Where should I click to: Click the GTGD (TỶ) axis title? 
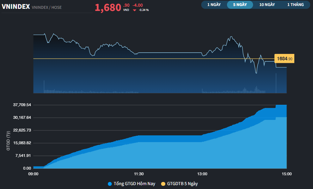[x=8, y=140]
